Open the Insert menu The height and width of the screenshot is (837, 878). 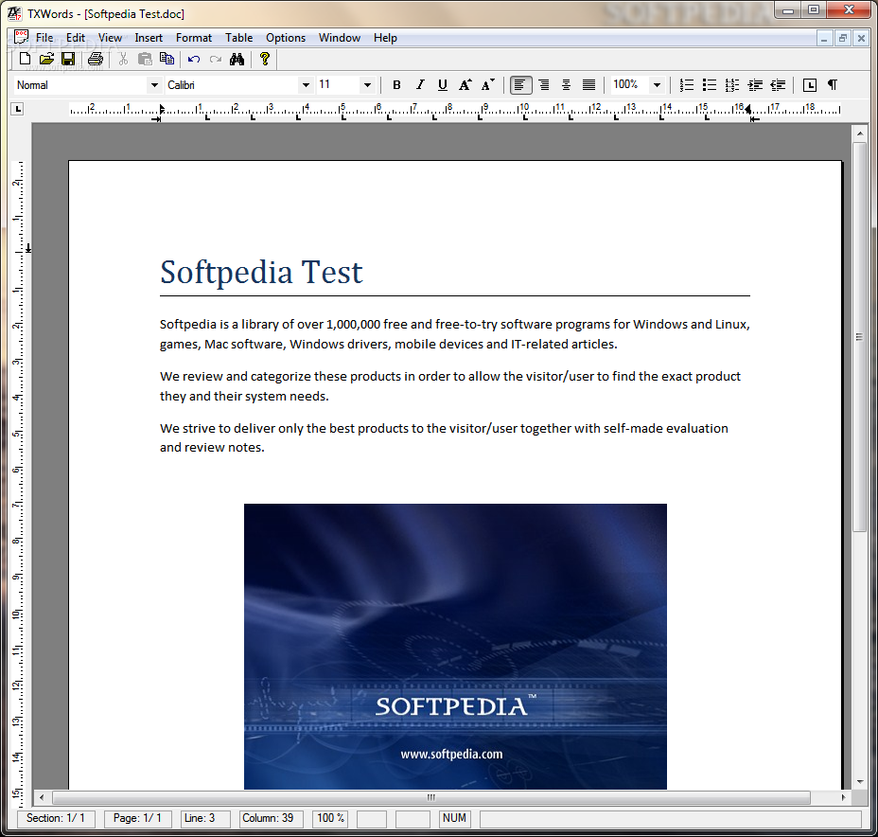(149, 38)
